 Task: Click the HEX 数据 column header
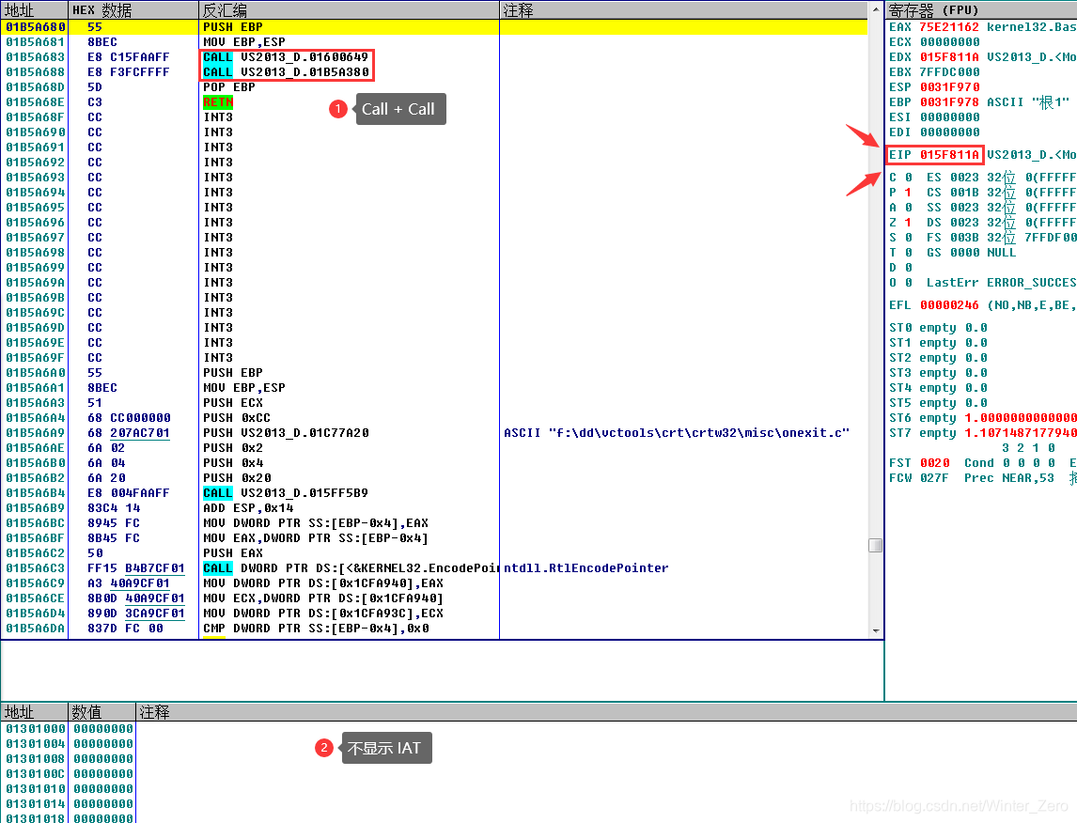click(x=133, y=10)
